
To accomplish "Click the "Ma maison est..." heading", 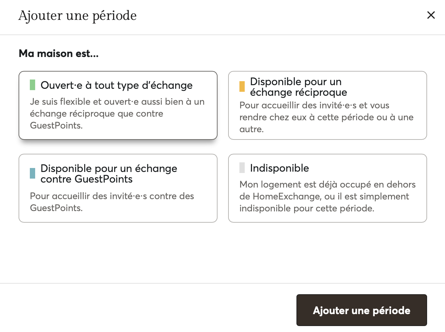I will tap(59, 53).
